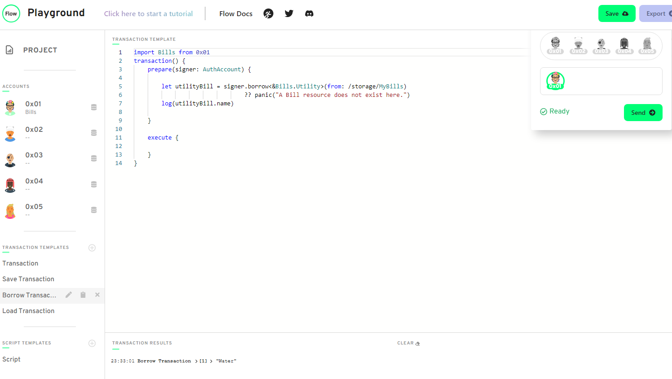The height and width of the screenshot is (379, 672).
Task: Click the project file icon
Action: pyautogui.click(x=9, y=50)
